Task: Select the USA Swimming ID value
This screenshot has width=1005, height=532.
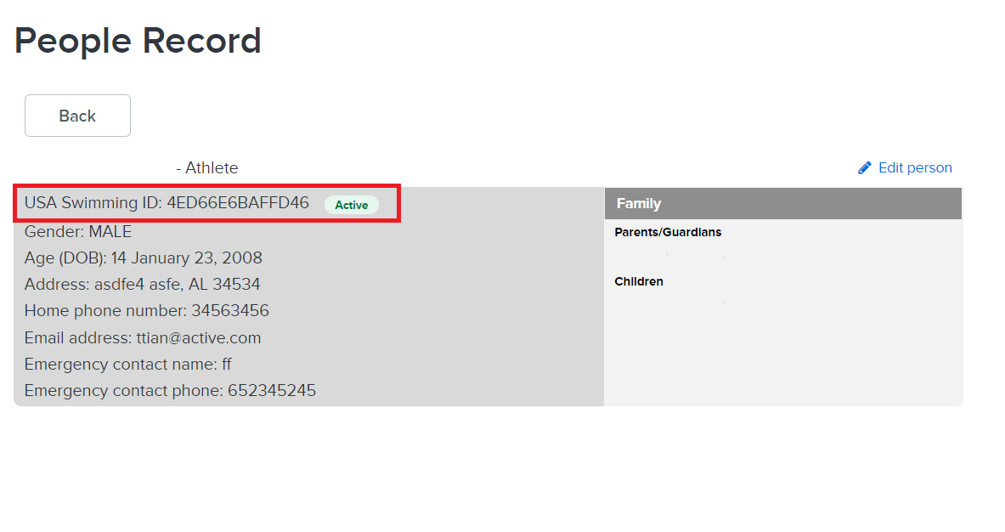Action: pos(238,204)
